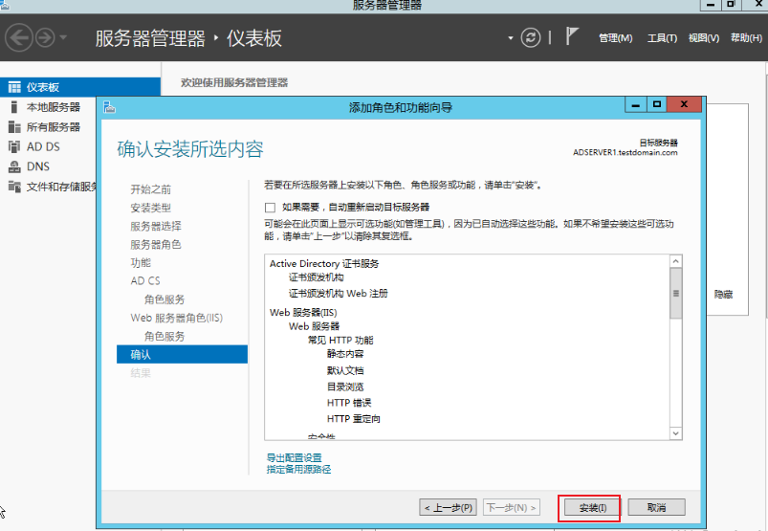Click 导出配置设置 link
This screenshot has height=531, width=768.
point(294,457)
